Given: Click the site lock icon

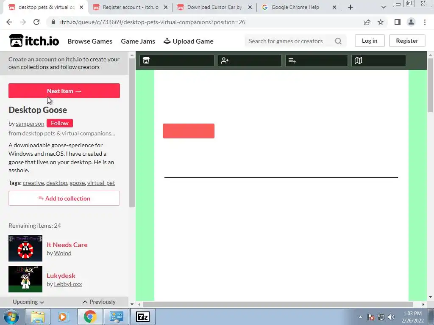Looking at the screenshot, I should click(x=53, y=22).
